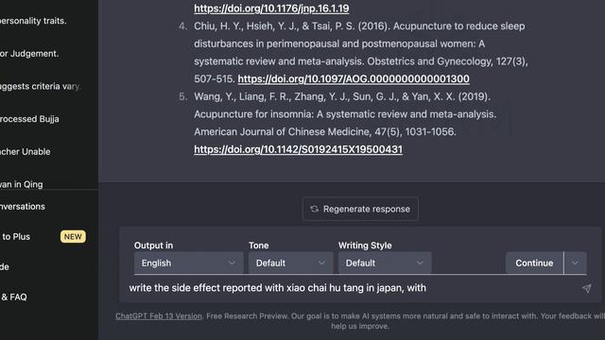Viewport: 605px width, 340px height.
Task: Open the 'or Judgement.' chat in sidebar
Action: [x=29, y=54]
